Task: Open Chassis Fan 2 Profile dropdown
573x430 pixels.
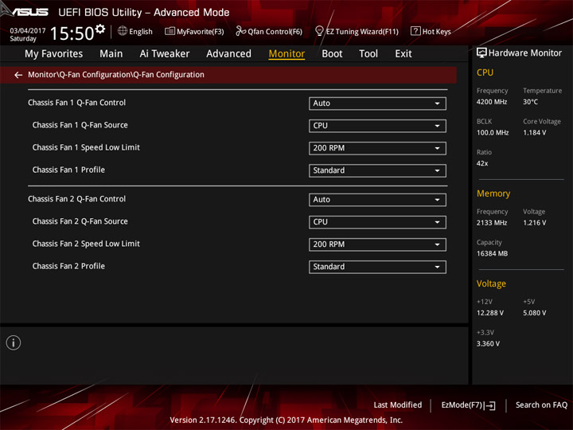Action: (377, 267)
